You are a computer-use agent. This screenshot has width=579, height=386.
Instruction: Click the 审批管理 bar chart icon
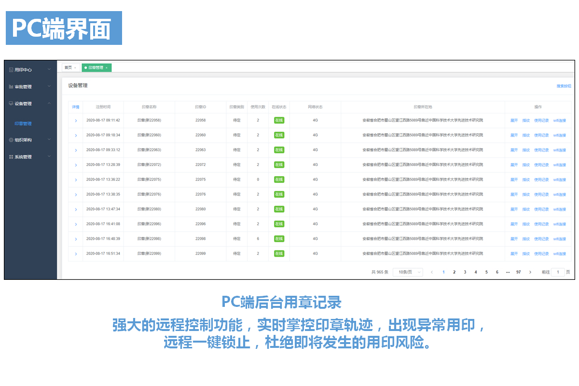click(x=11, y=87)
